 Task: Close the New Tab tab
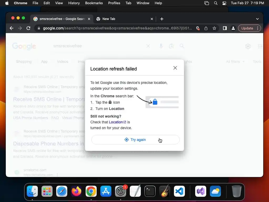152,19
